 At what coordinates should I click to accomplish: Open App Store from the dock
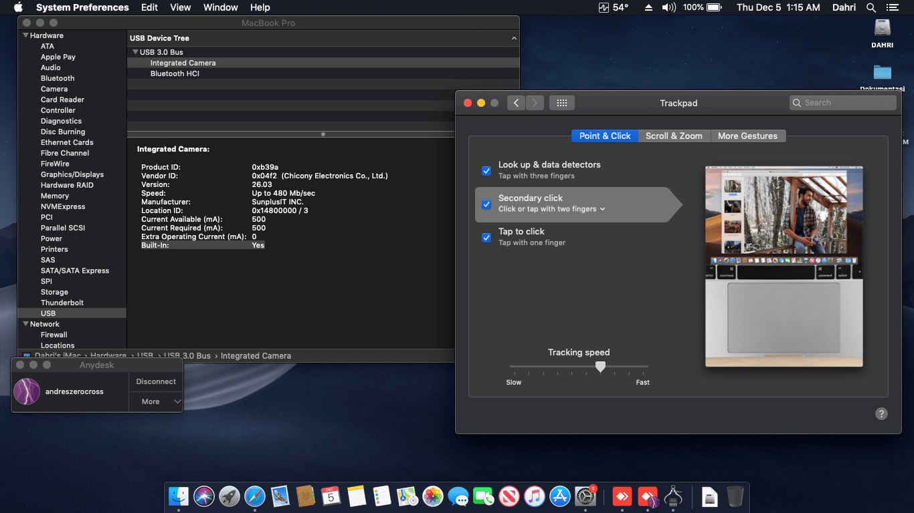(x=559, y=496)
